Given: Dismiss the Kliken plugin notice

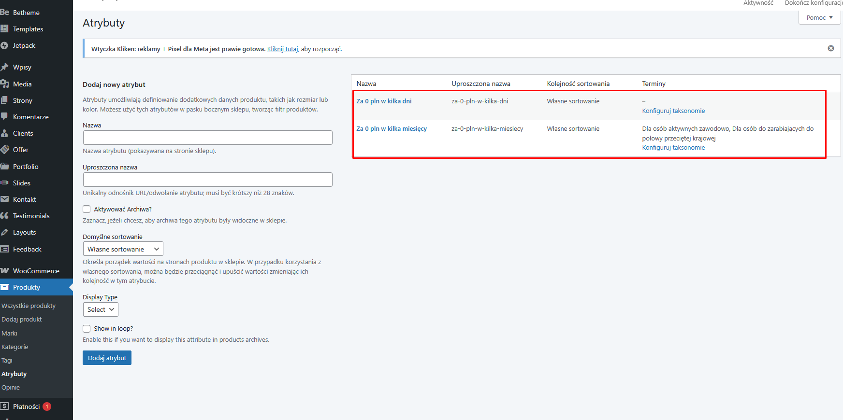Looking at the screenshot, I should [830, 48].
